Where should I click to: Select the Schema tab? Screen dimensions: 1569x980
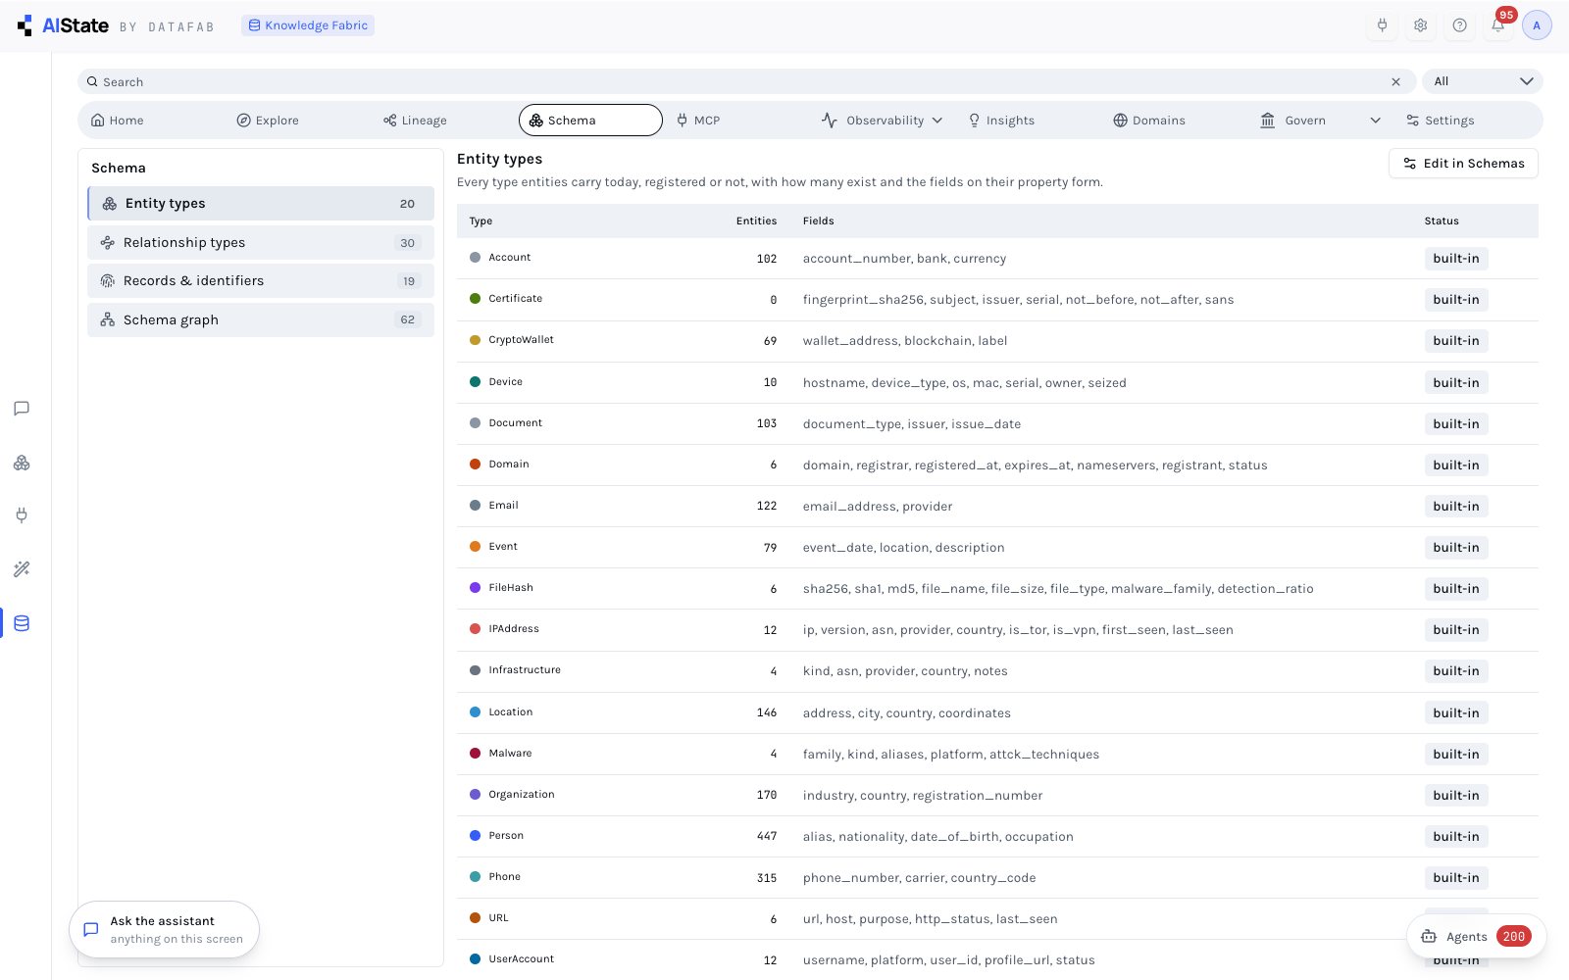[590, 121]
